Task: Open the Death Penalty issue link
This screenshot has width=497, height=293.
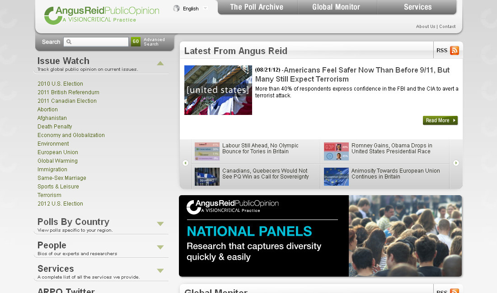Action: pyautogui.click(x=55, y=126)
